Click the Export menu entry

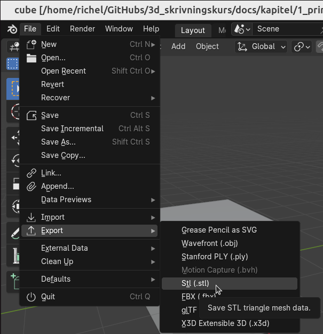[x=90, y=230]
